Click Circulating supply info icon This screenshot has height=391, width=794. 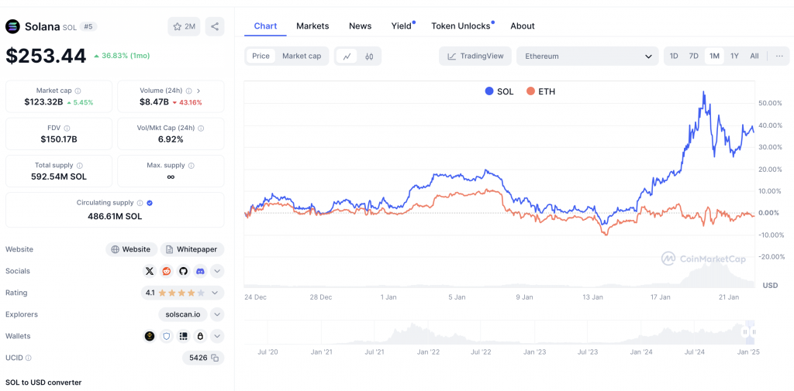pos(140,203)
